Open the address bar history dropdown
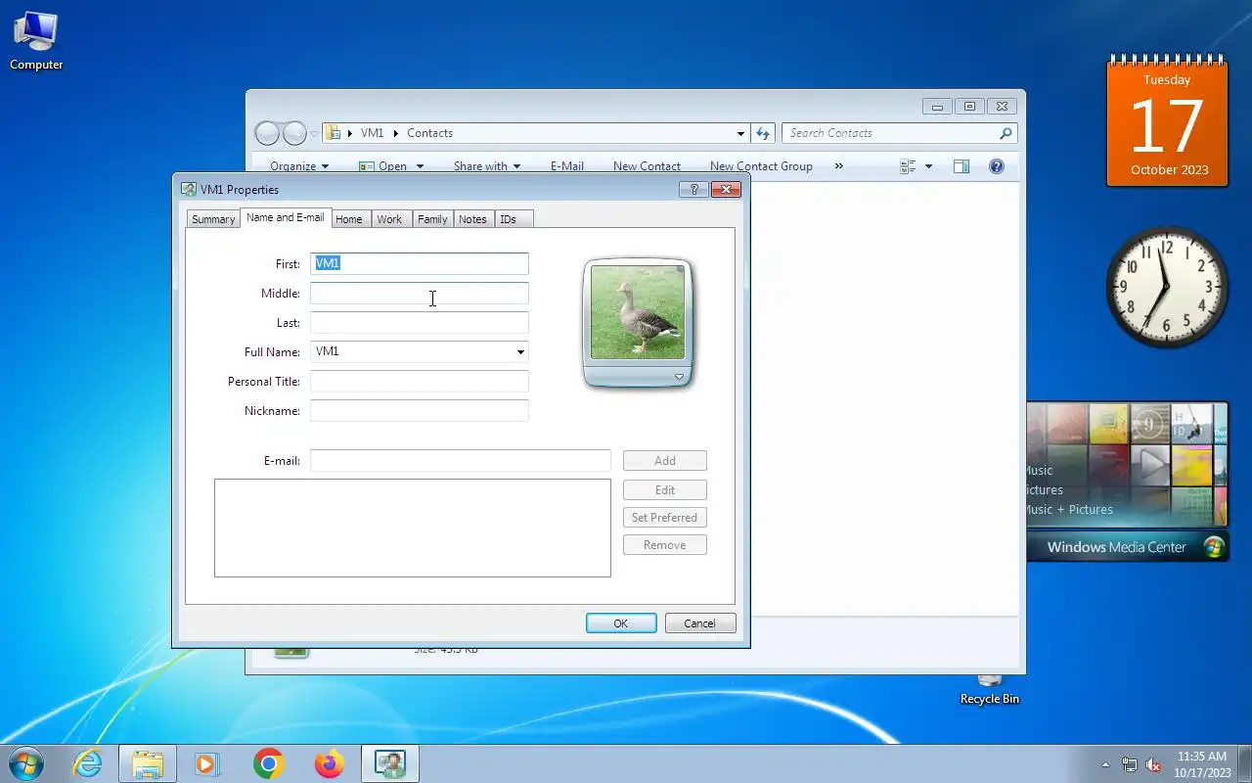Viewport: 1252px width, 783px height. 740,133
